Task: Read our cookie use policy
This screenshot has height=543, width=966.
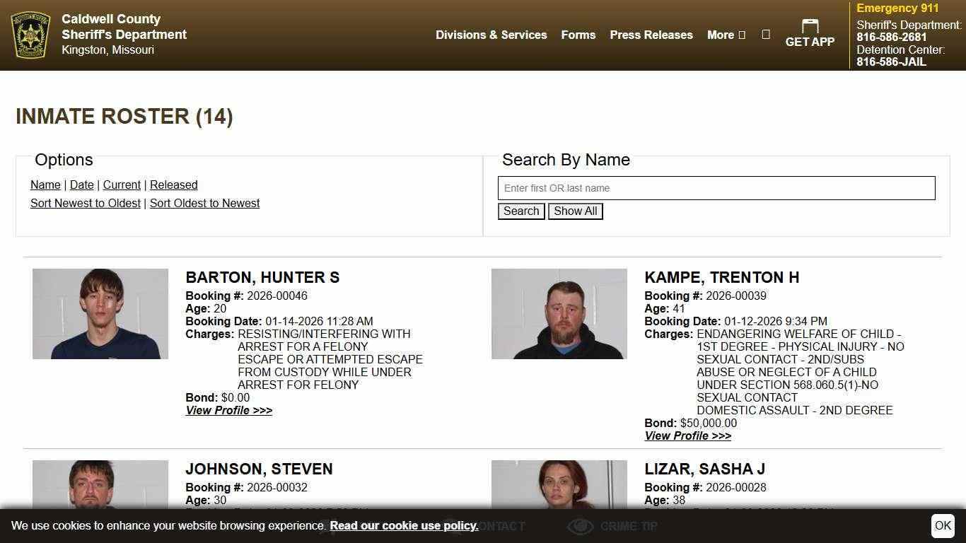Action: click(403, 525)
